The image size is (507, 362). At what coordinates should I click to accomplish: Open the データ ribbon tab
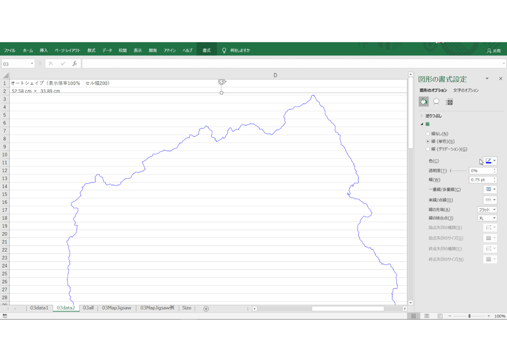pyautogui.click(x=107, y=50)
